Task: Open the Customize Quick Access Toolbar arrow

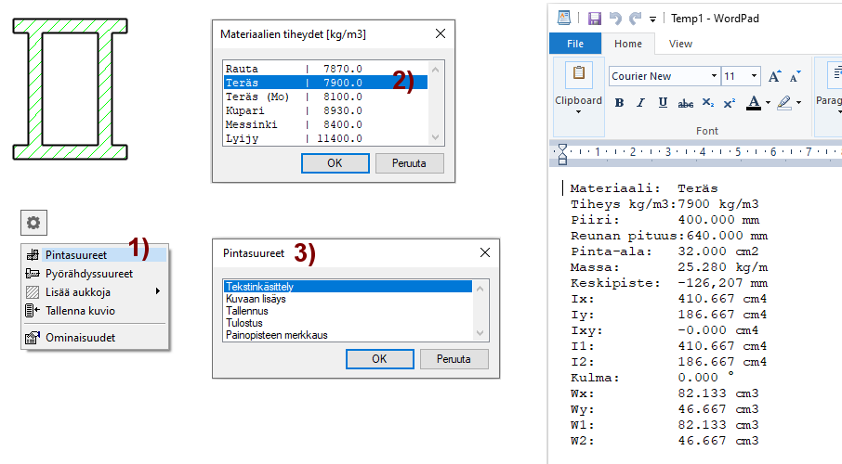Action: click(x=653, y=19)
